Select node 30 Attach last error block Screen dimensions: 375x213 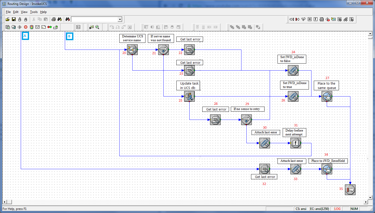[x=265, y=143]
